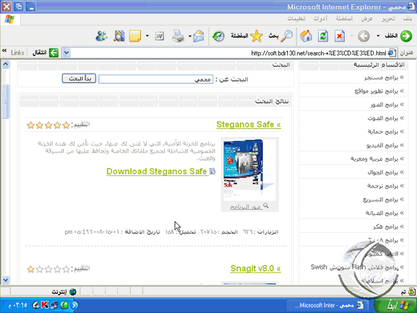This screenshot has height=313, width=417.
Task: Open the عرض menu
Action: 367,18
